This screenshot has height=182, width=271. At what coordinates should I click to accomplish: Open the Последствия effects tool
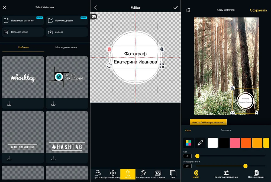pyautogui.click(x=143, y=174)
